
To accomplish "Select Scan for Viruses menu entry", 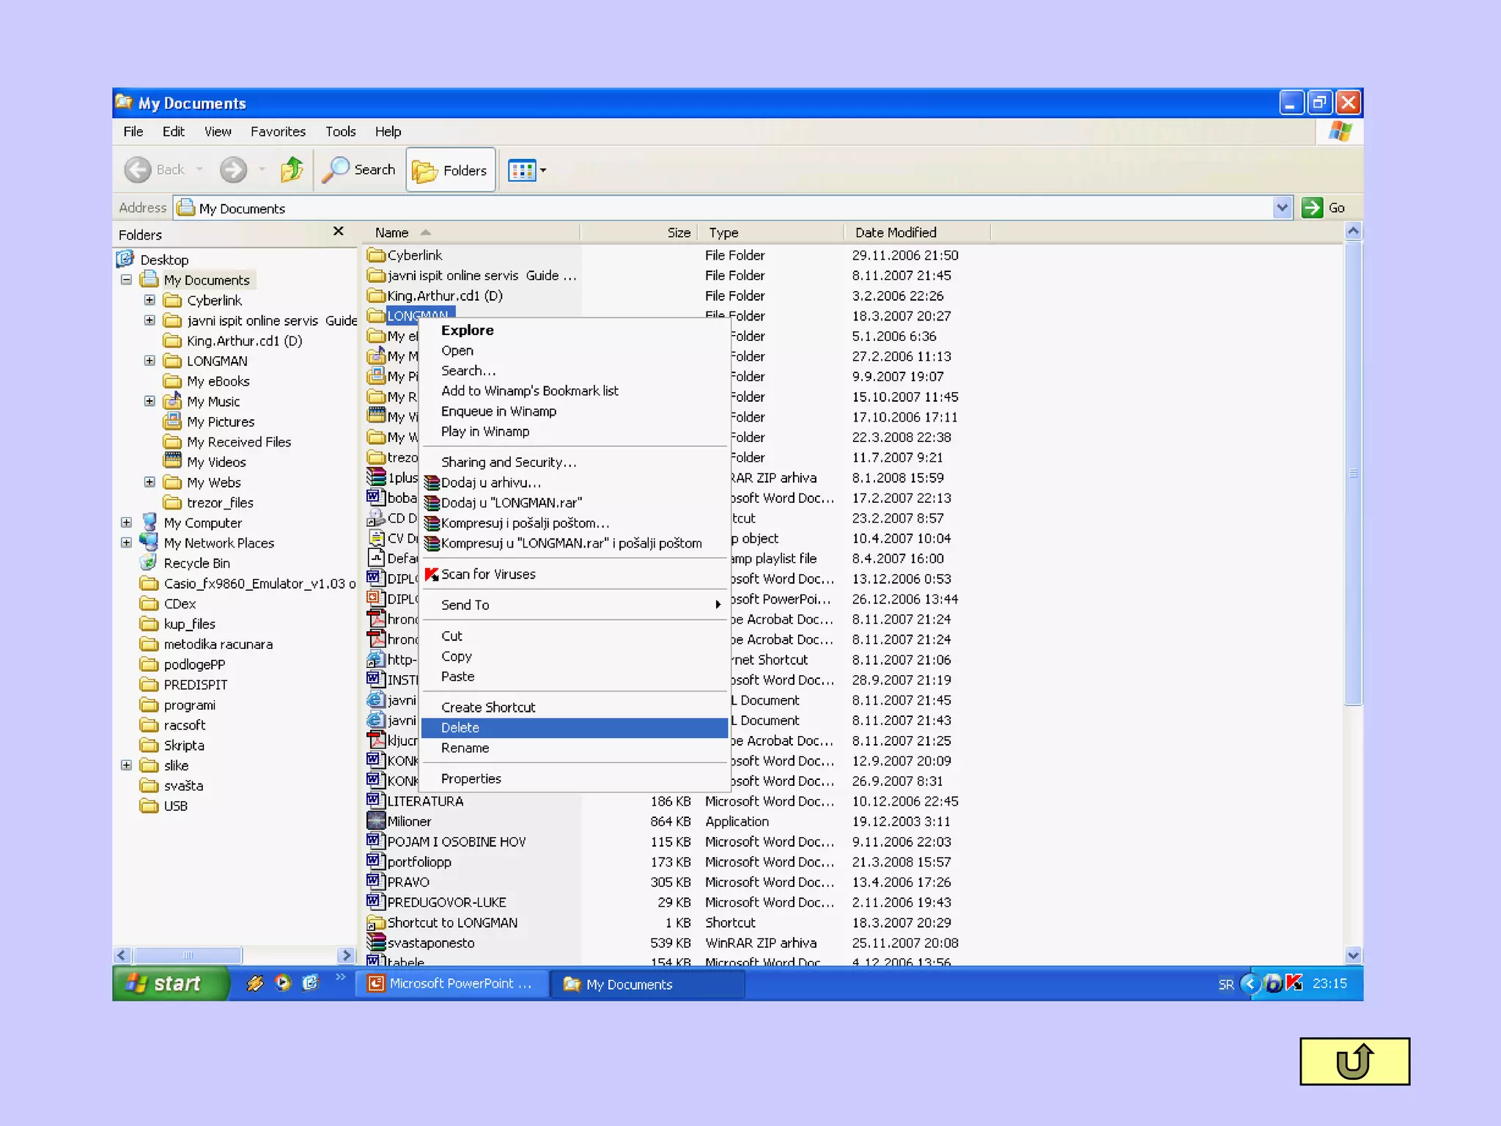I will (x=488, y=574).
